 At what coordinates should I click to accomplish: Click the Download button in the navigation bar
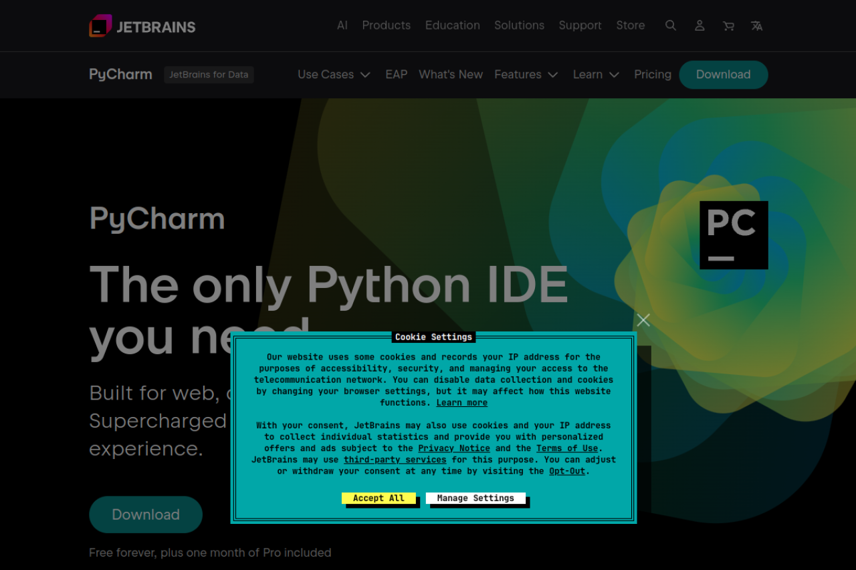point(724,75)
